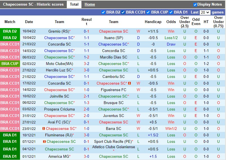Open Avai FC (SC) team link
Viewport: 226px width, 160px height.
pyautogui.click(x=59, y=122)
